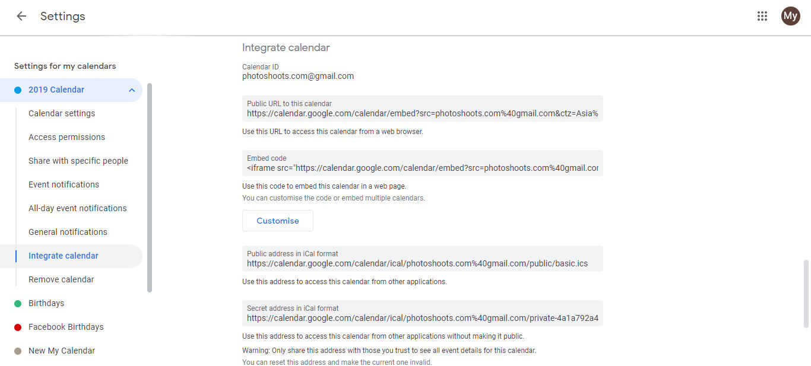Open the My account avatar
Screen dimensions: 811x366
[790, 16]
